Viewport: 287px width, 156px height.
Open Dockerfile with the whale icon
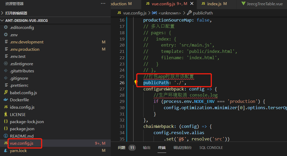(19, 100)
